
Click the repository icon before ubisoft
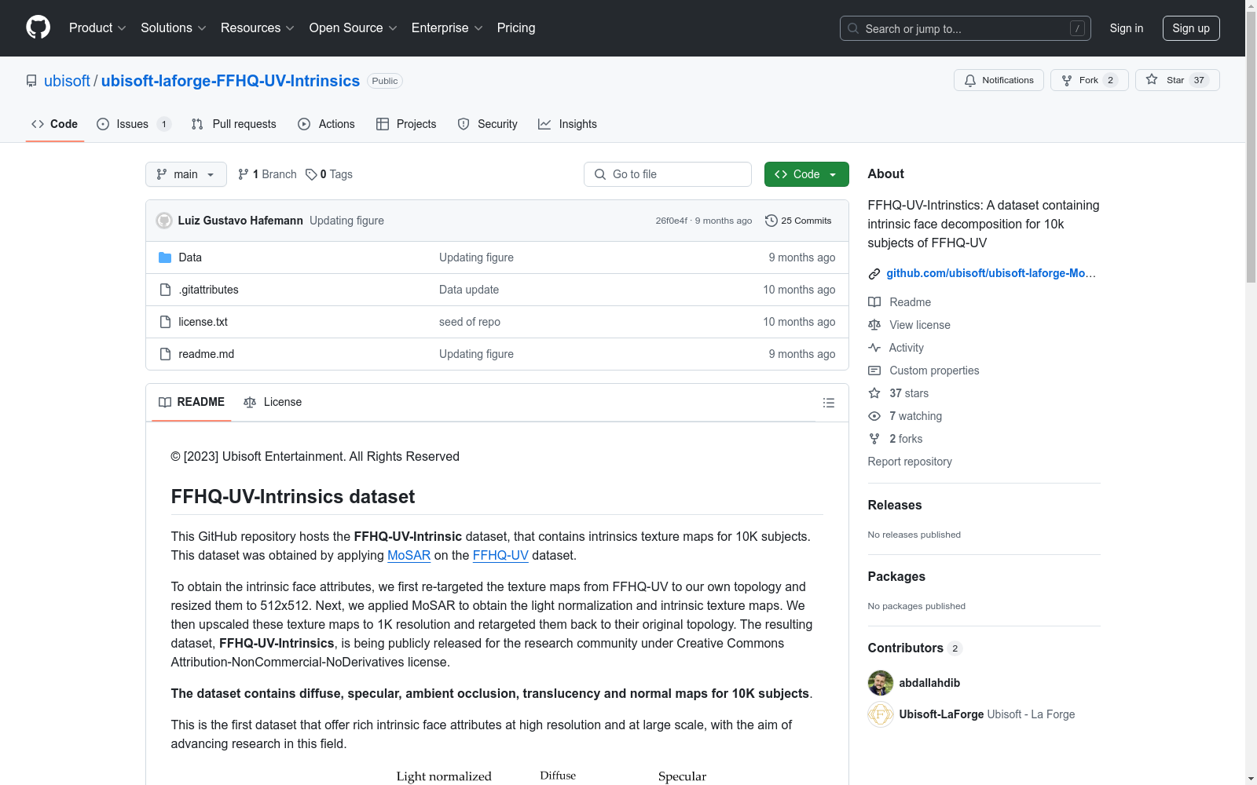(x=31, y=81)
